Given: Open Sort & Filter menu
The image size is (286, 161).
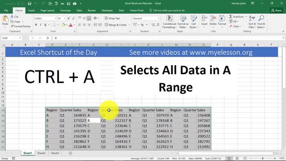Looking at the screenshot, I should tap(252, 22).
